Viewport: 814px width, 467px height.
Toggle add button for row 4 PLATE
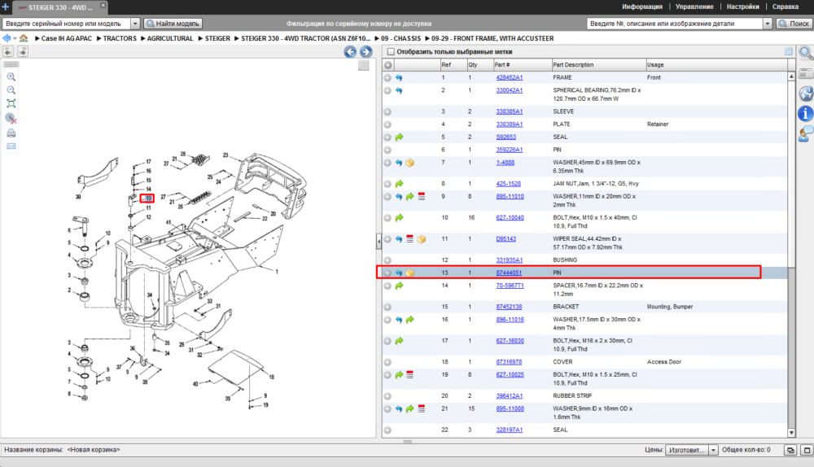[387, 124]
